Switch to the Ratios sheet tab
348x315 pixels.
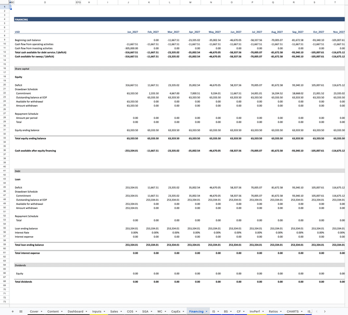point(273,312)
